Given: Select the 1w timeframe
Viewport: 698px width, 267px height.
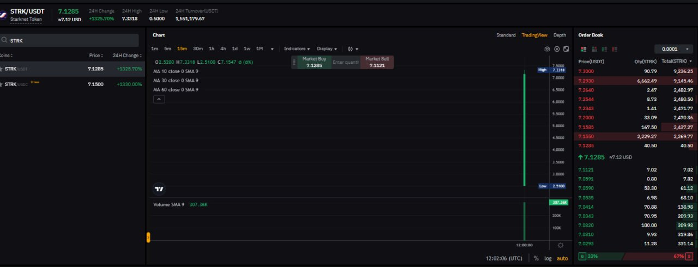Looking at the screenshot, I should (x=247, y=49).
